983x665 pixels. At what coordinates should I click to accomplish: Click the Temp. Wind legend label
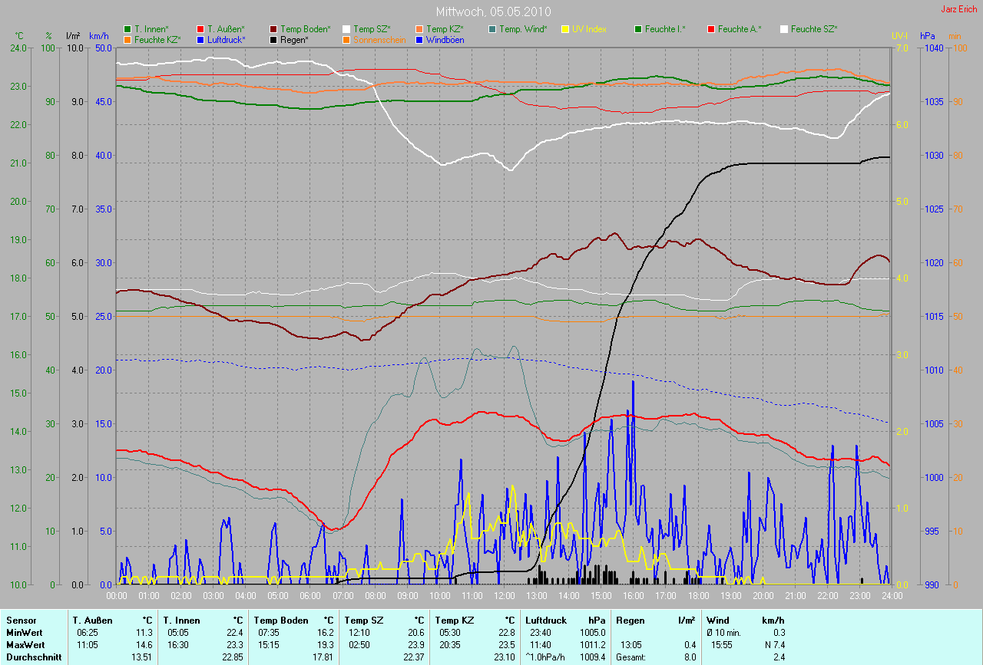pos(523,29)
